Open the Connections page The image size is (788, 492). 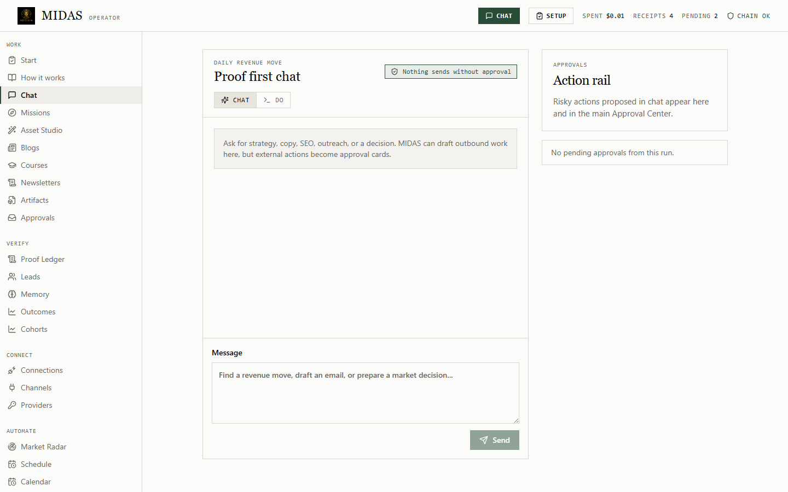pos(71,370)
